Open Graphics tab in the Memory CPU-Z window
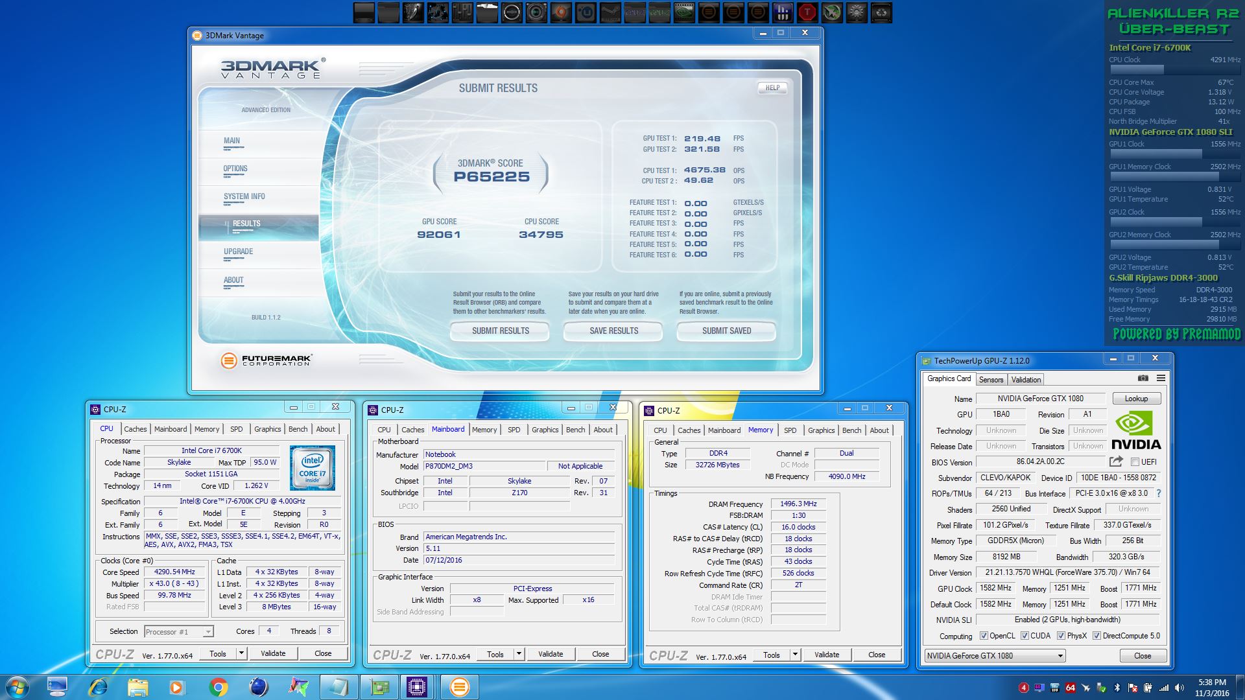This screenshot has width=1245, height=700. click(x=822, y=430)
